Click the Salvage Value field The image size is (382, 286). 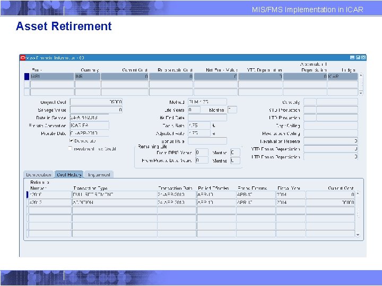tap(96, 110)
